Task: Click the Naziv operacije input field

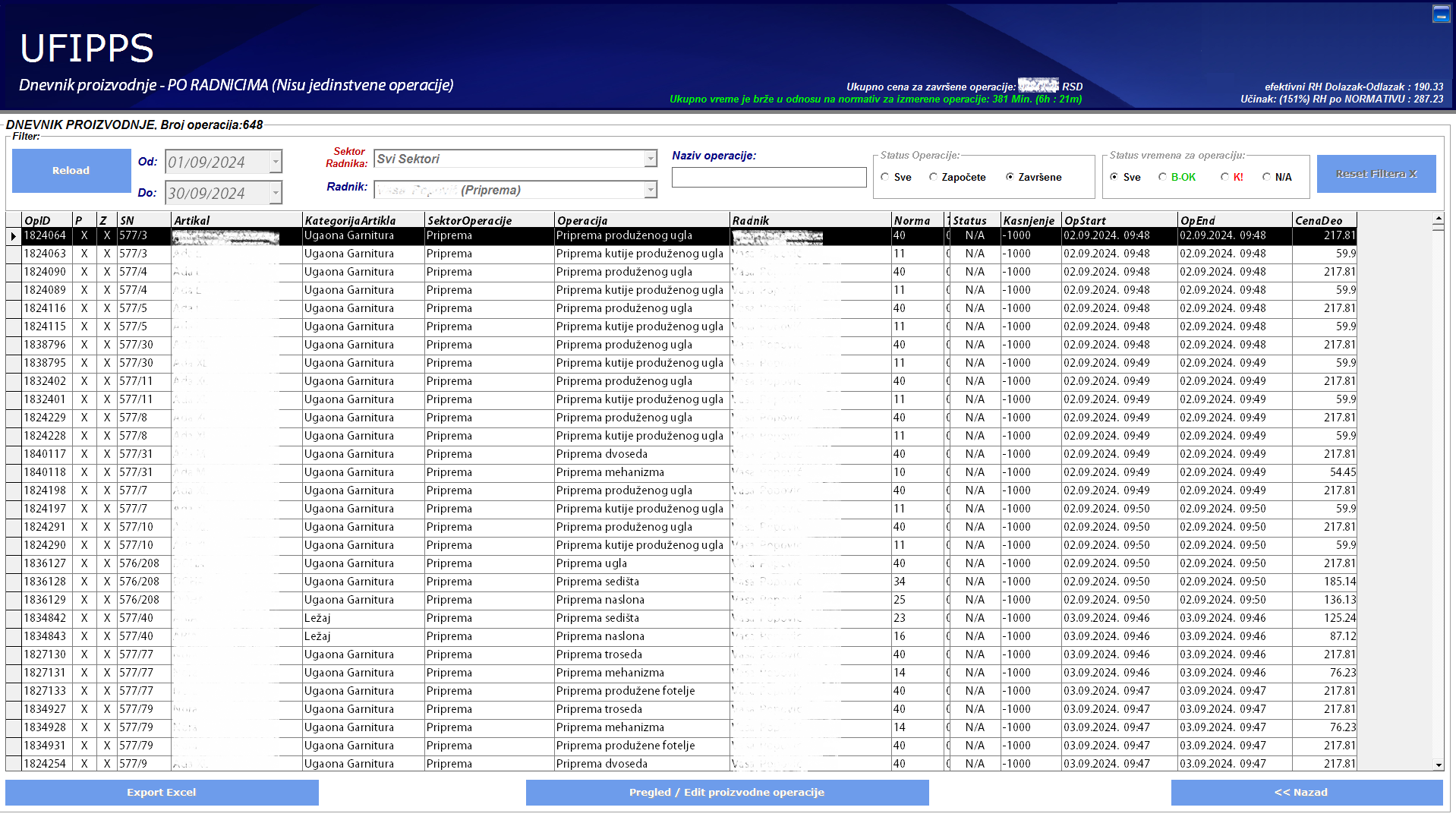Action: coord(769,177)
